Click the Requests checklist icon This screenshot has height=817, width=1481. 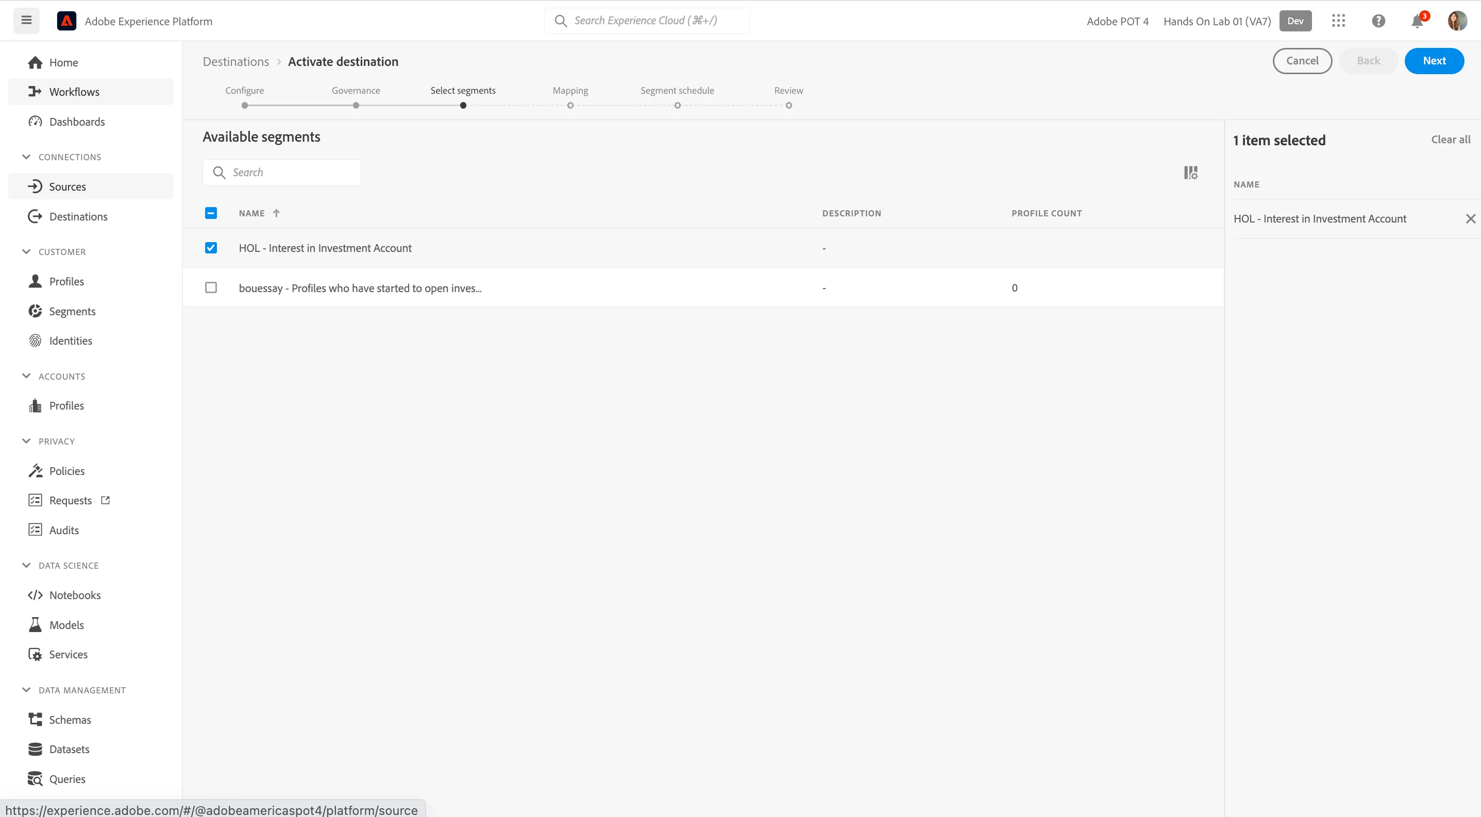coord(35,500)
